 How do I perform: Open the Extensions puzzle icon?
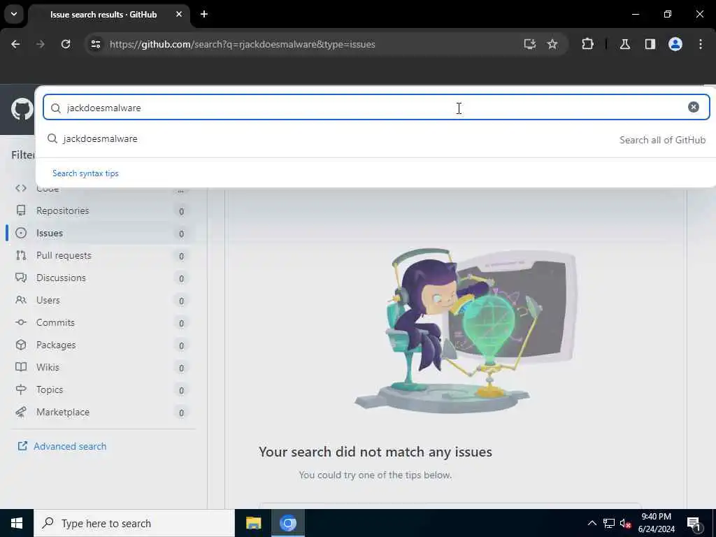[587, 44]
